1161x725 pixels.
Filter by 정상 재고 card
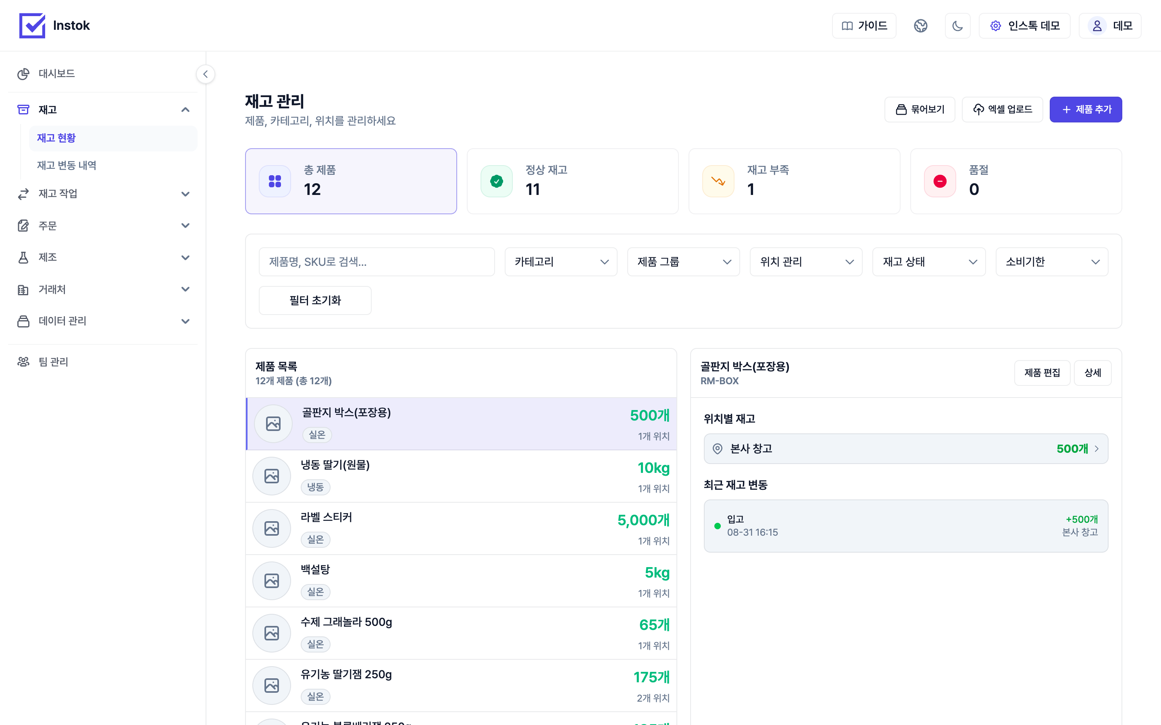[572, 181]
